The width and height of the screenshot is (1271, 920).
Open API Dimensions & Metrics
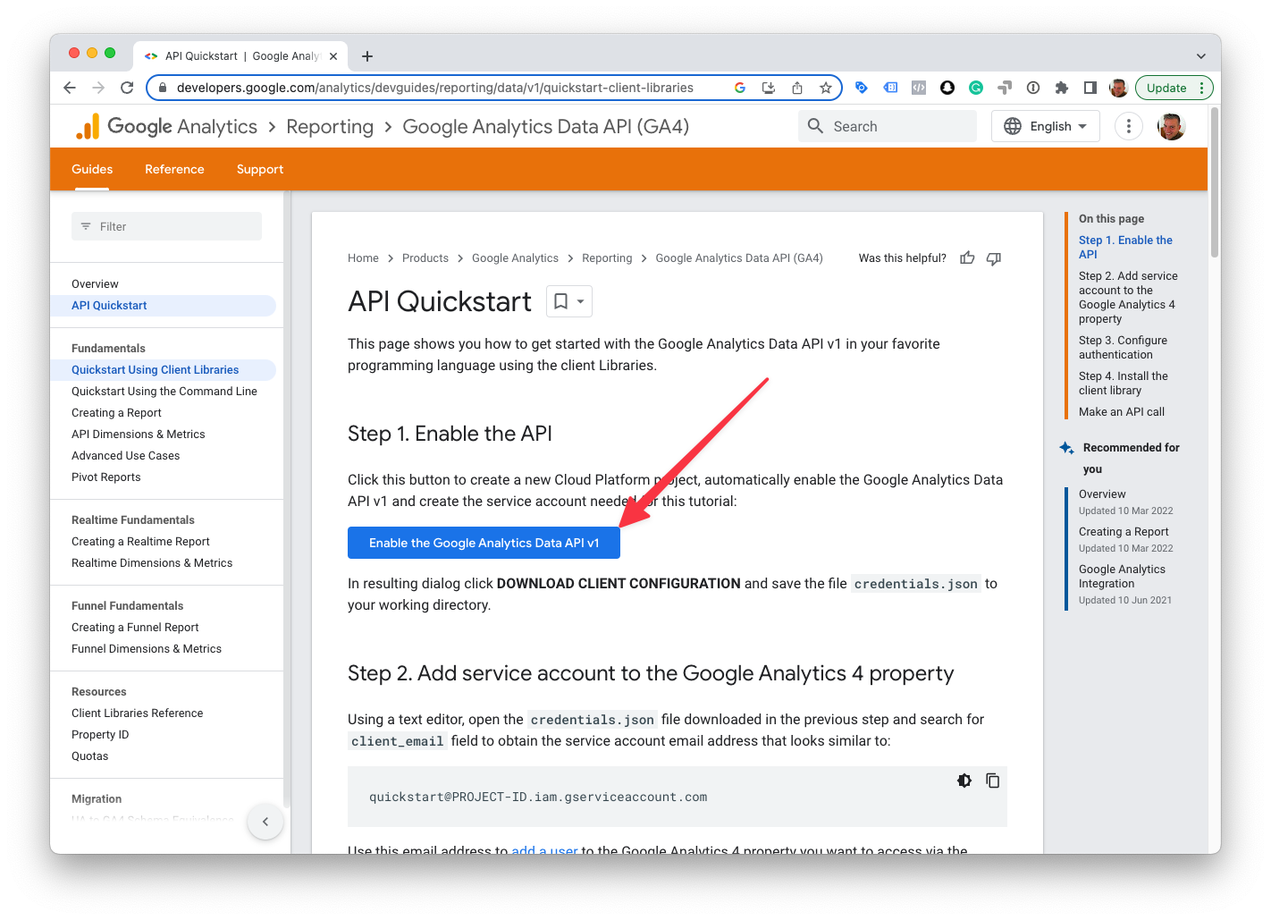(x=139, y=434)
